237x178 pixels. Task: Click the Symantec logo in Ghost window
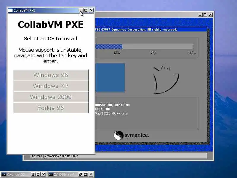131,135
